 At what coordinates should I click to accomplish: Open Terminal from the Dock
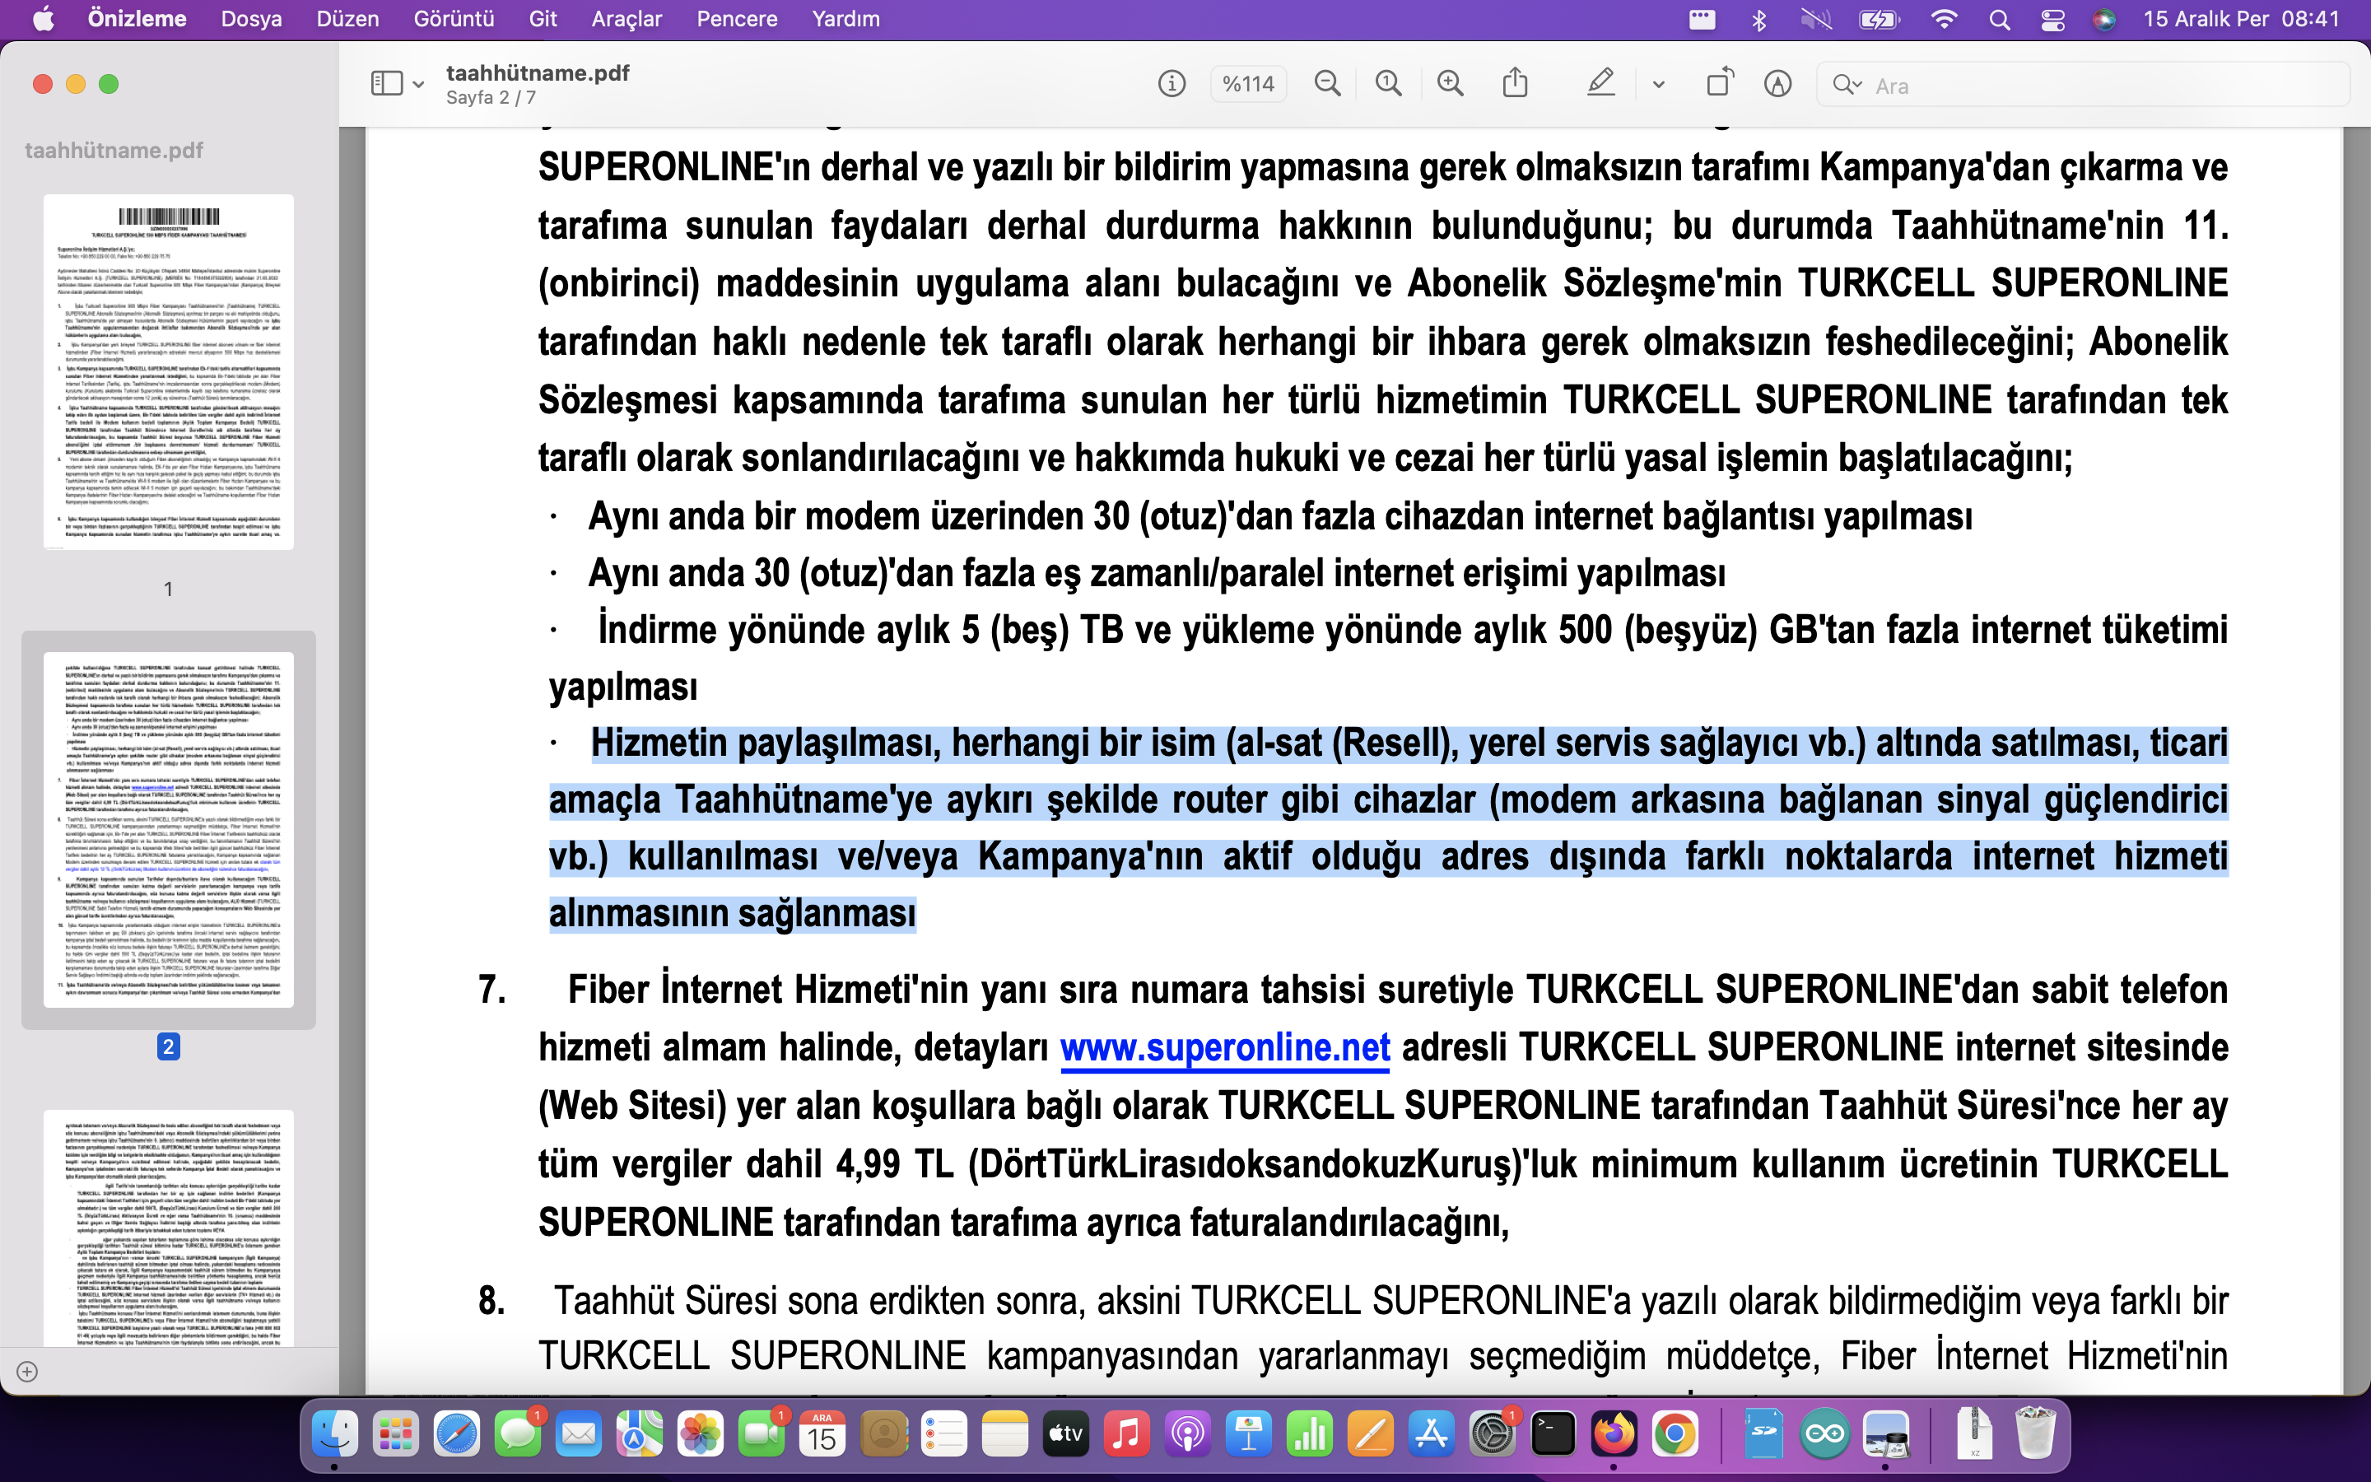pyautogui.click(x=1553, y=1434)
